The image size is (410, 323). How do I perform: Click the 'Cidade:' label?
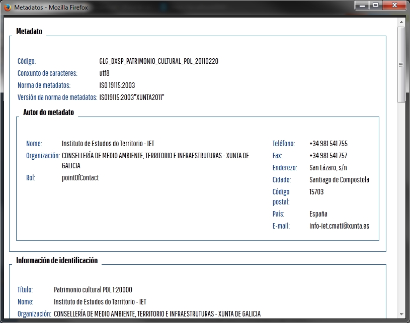point(282,179)
